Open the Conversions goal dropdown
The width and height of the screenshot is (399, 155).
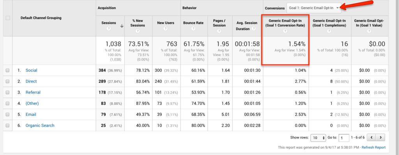tap(314, 8)
